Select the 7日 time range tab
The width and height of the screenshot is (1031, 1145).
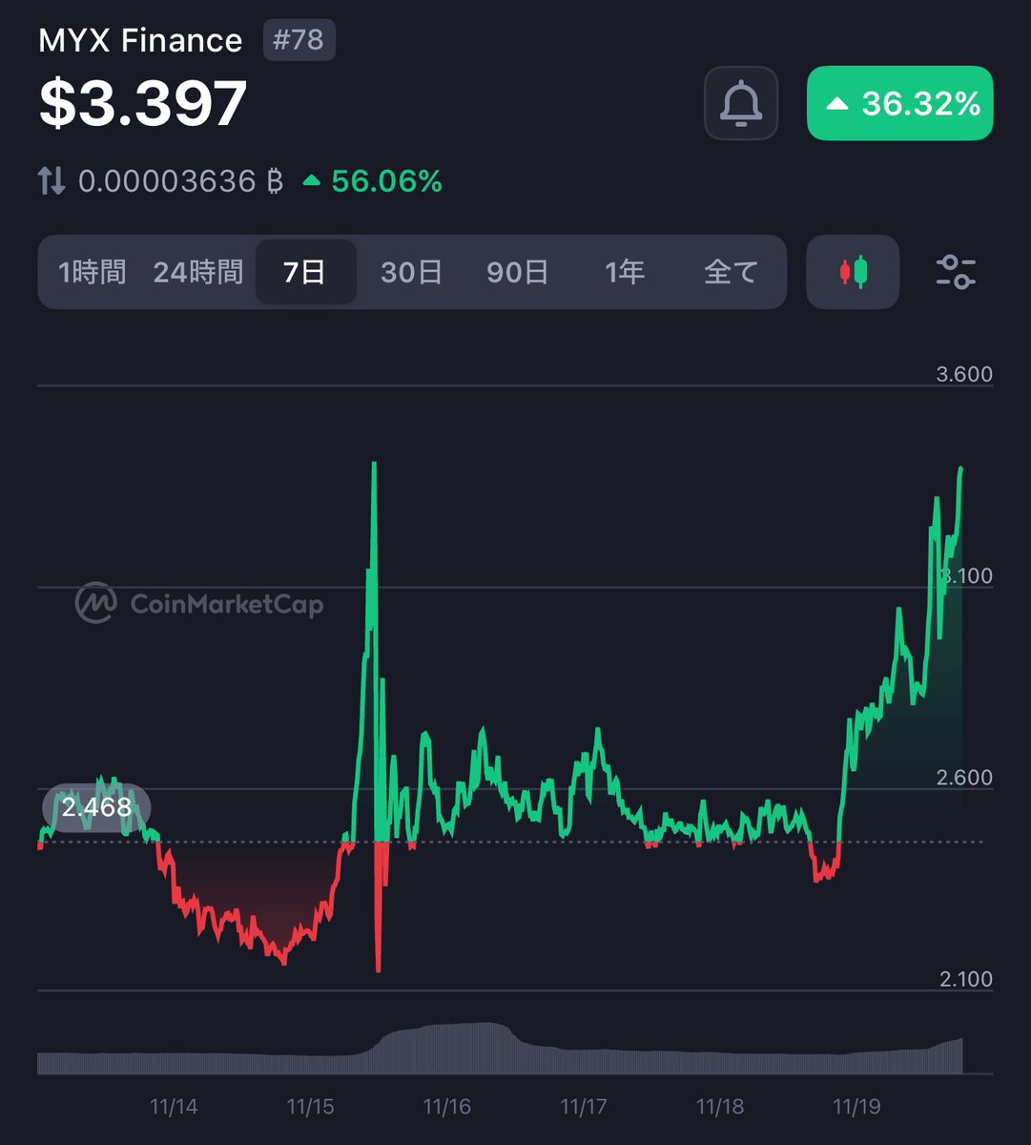coord(305,273)
